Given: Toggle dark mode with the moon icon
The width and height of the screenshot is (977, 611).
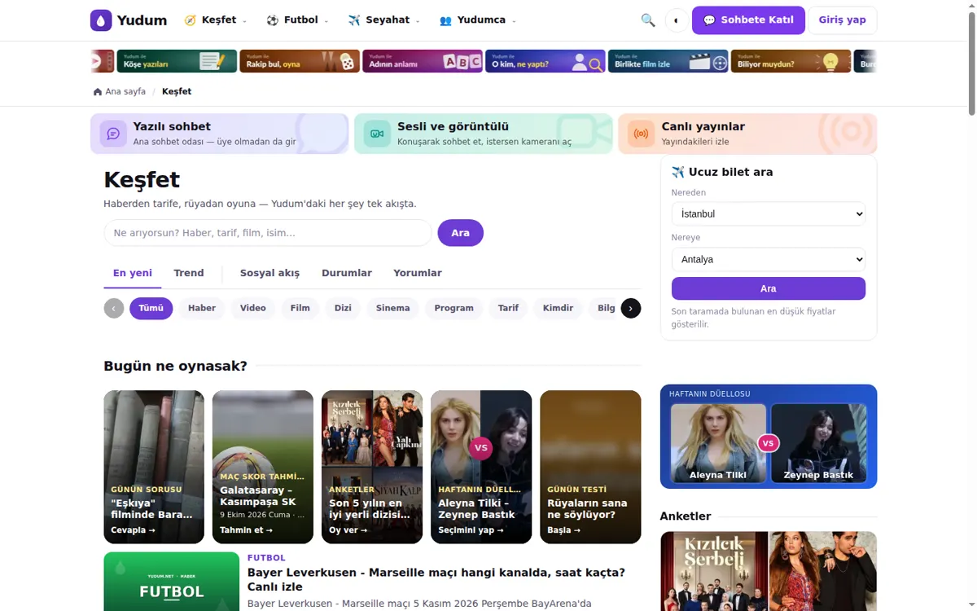Looking at the screenshot, I should (x=677, y=20).
